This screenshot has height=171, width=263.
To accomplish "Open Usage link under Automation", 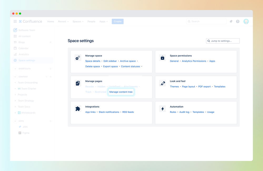I will [211, 112].
